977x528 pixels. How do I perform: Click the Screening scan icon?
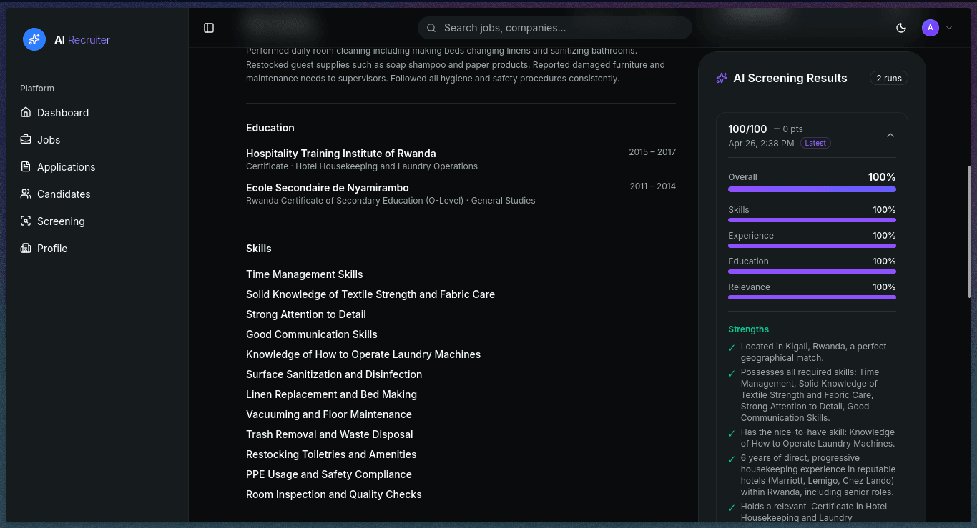tap(26, 221)
